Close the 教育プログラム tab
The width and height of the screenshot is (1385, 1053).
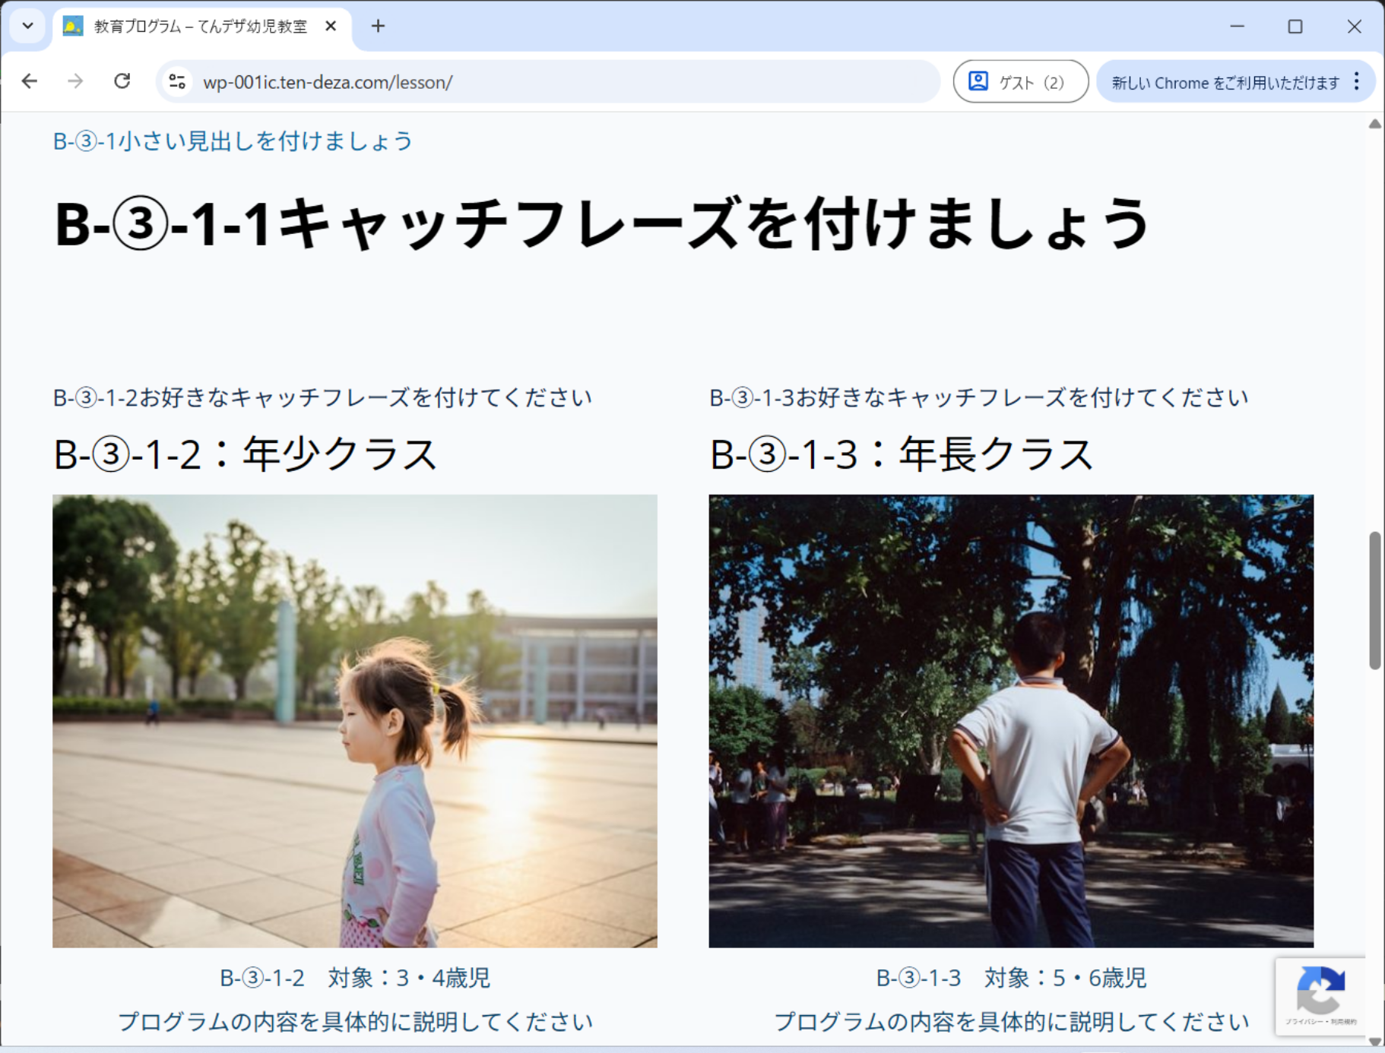click(x=331, y=27)
